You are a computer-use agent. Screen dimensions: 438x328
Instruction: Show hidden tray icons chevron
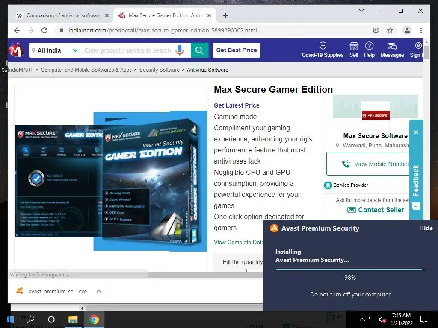pyautogui.click(x=362, y=319)
